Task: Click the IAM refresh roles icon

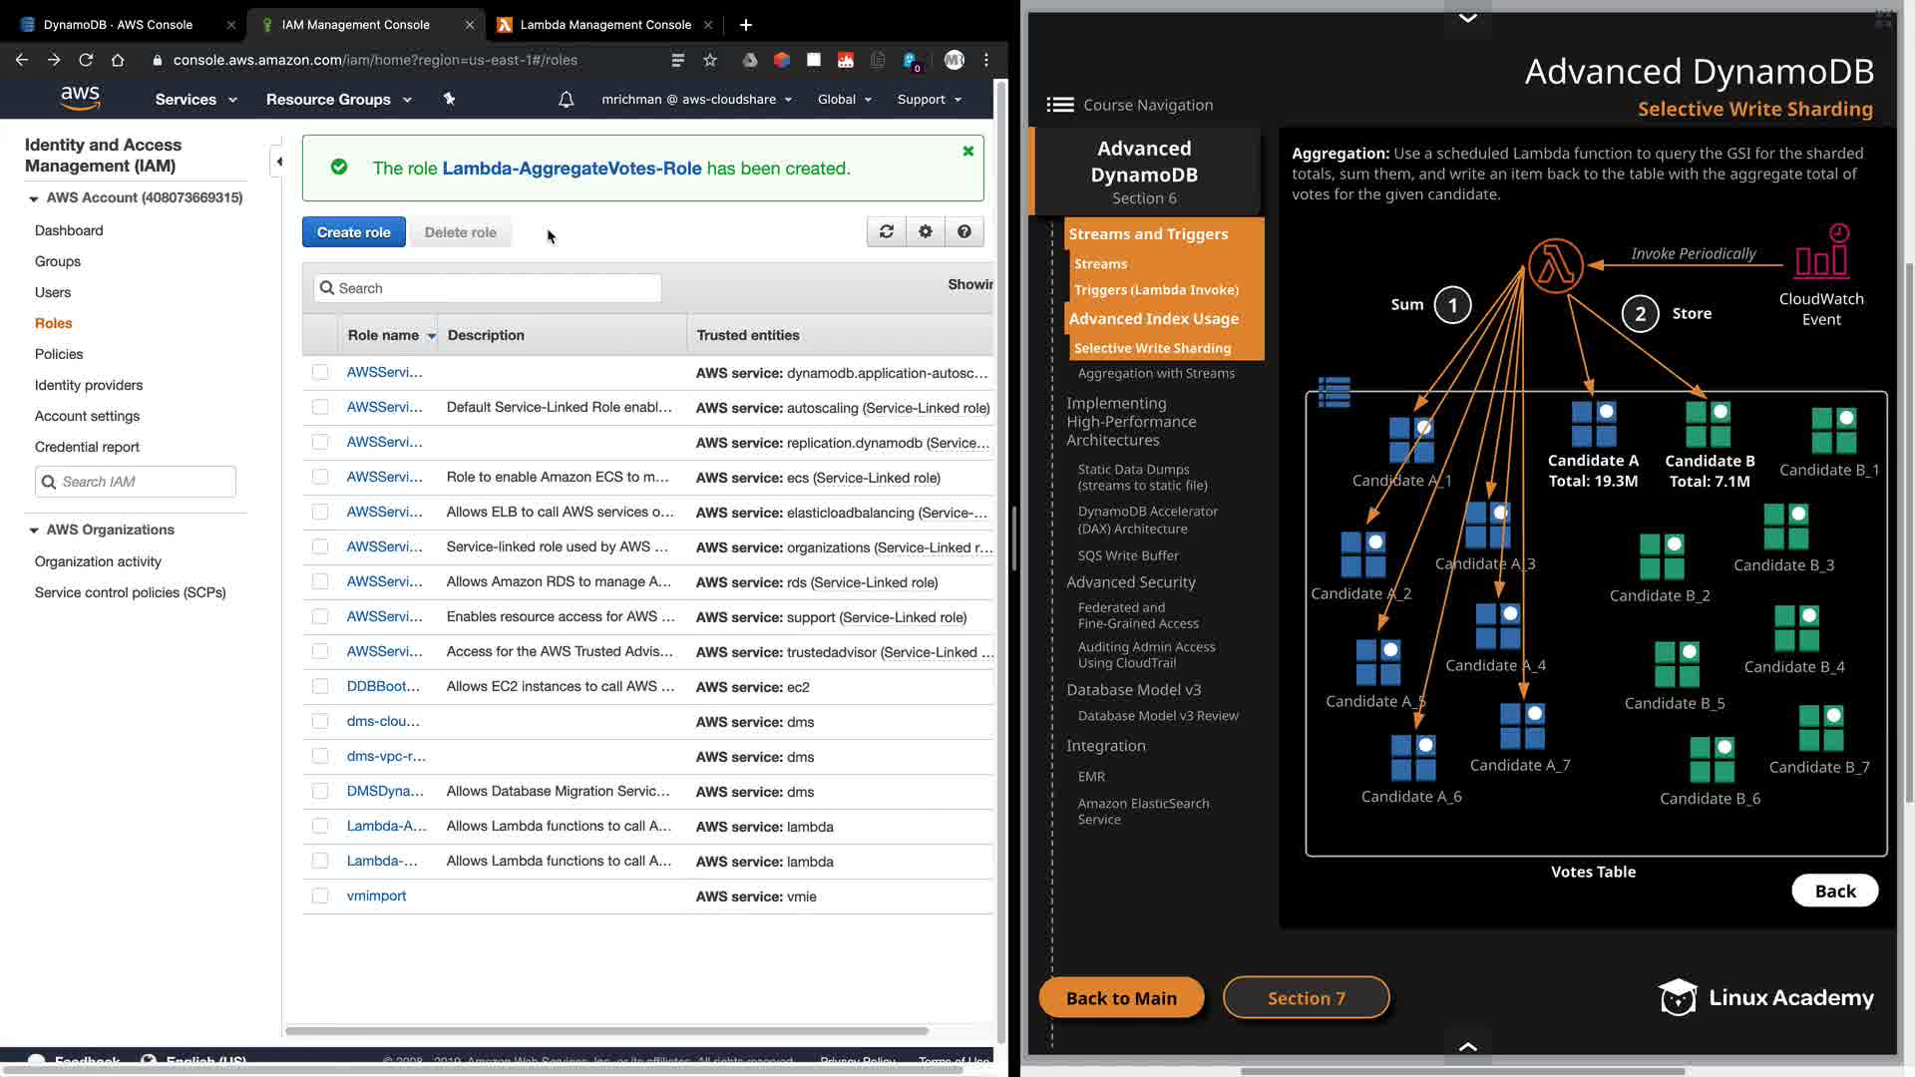Action: (886, 231)
